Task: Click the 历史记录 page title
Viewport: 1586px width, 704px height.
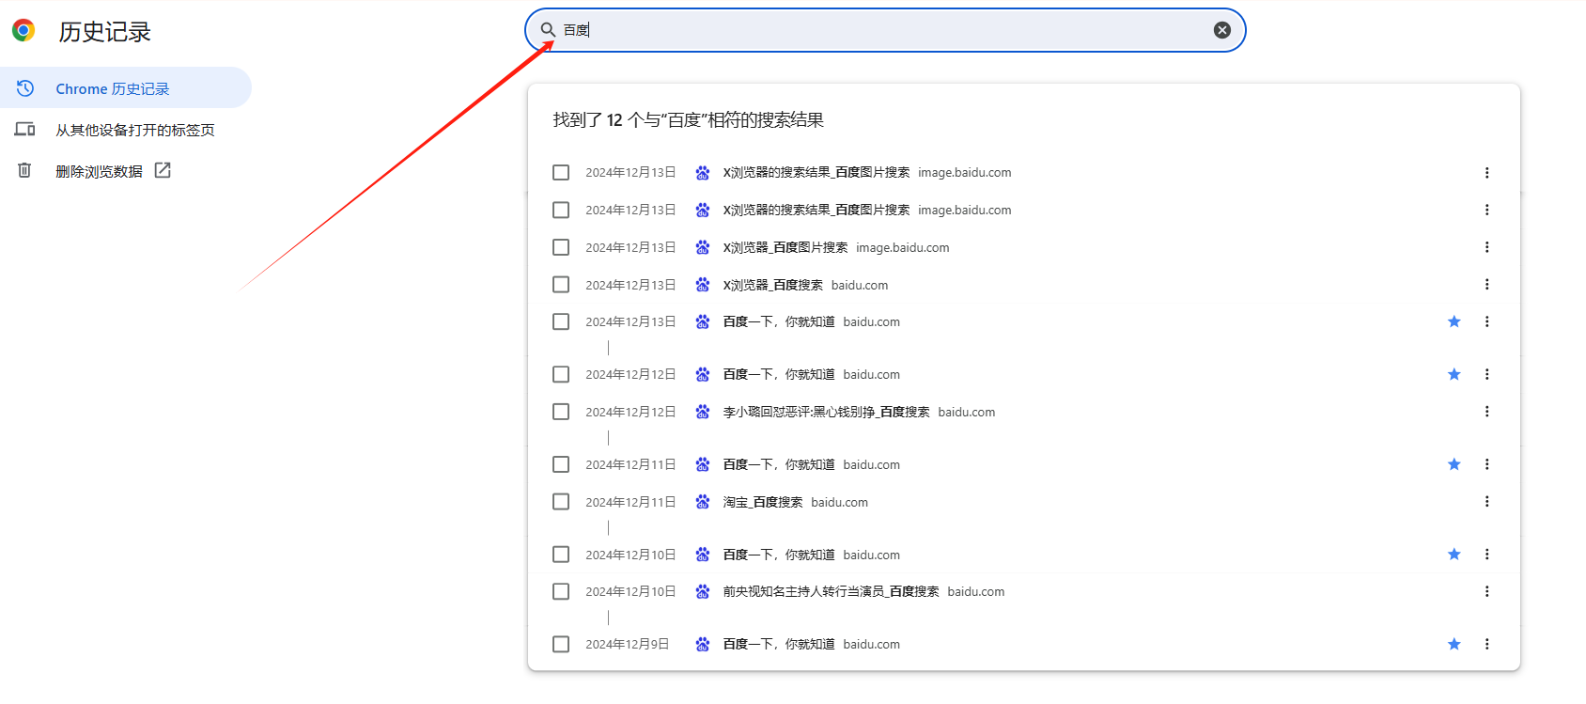Action: coord(104,31)
